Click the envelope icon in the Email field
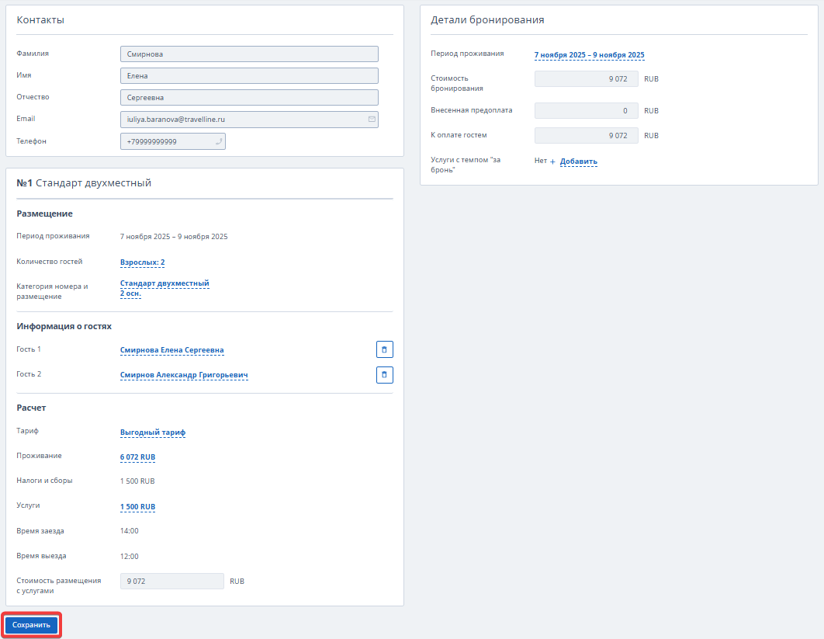 tap(372, 120)
